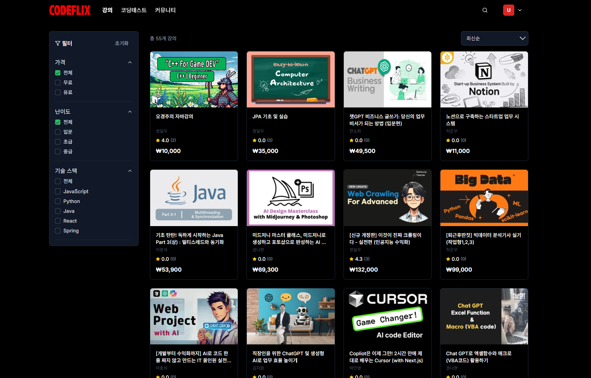The height and width of the screenshot is (378, 591).
Task: Open the Notion Start-up Business System thumbnail
Action: [484, 79]
